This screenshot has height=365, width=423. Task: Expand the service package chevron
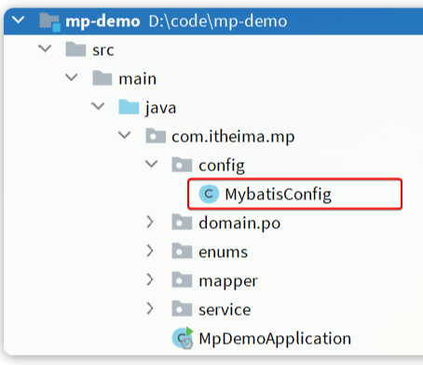tap(150, 308)
